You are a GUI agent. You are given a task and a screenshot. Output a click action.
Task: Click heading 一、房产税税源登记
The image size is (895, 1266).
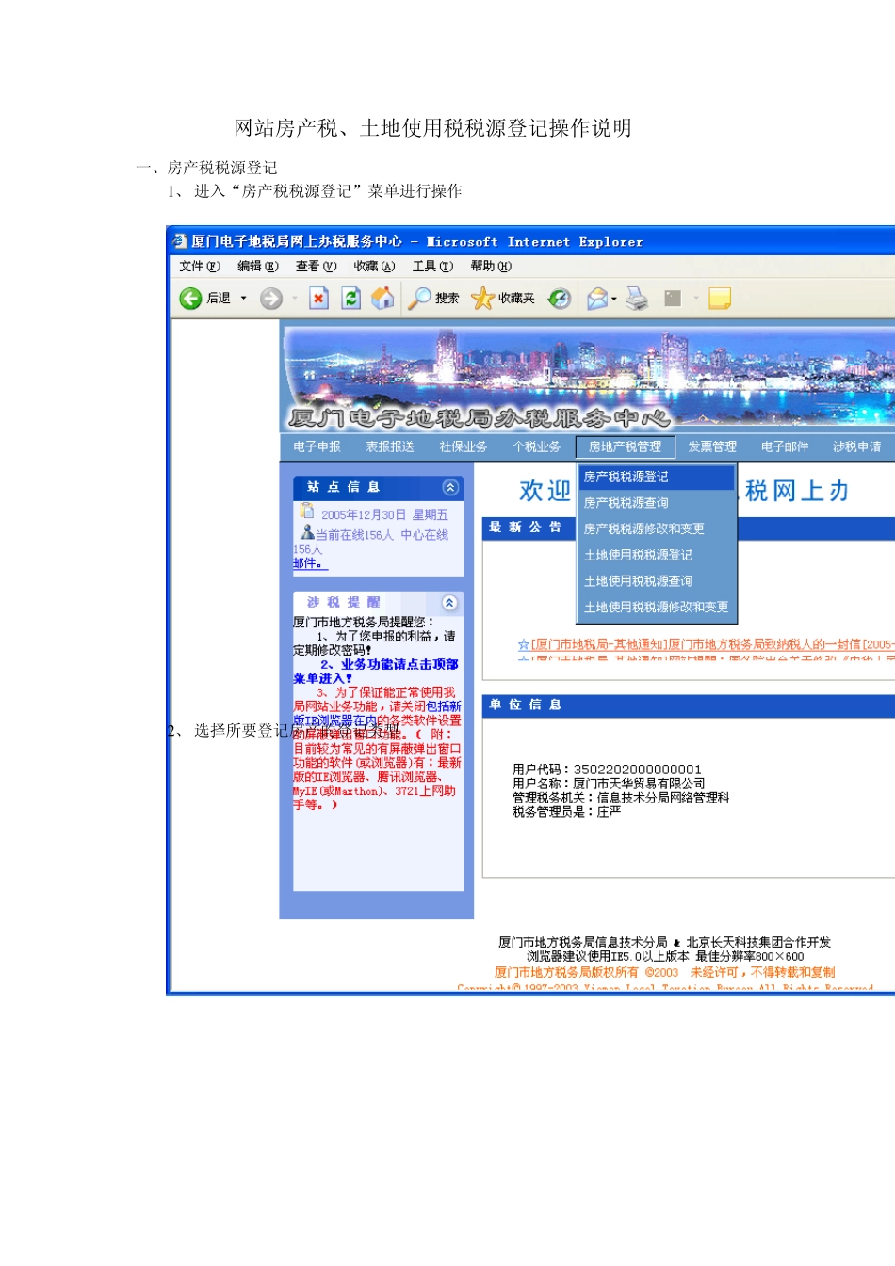point(206,168)
